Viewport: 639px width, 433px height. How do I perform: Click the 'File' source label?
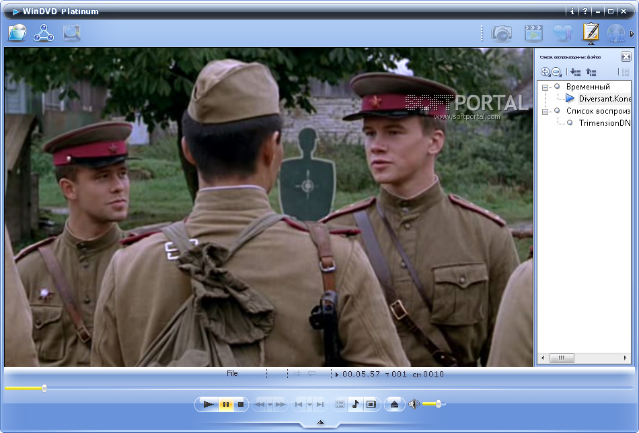pos(232,373)
